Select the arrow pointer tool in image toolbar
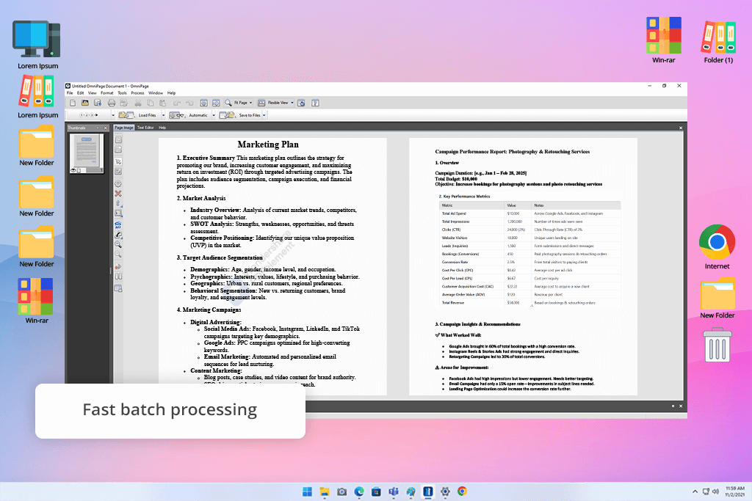Screen dimensions: 752x501 click(118, 161)
